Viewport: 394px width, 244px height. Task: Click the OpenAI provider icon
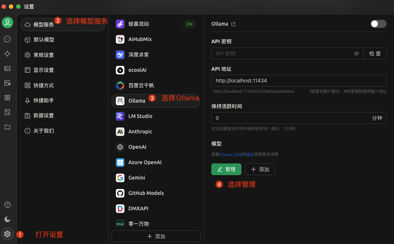[120, 147]
